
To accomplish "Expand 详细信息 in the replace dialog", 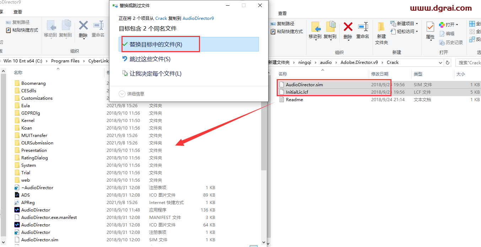I will pos(131,94).
